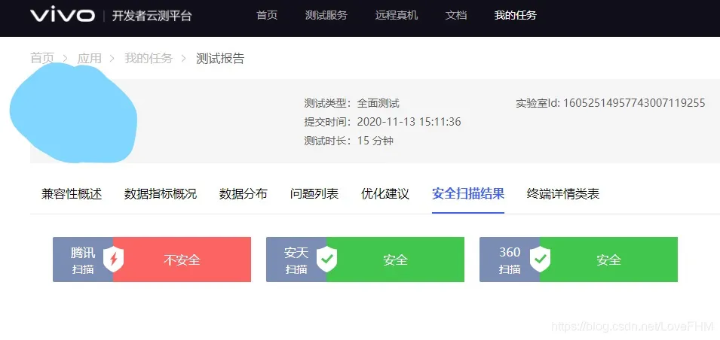
Task: Select the 安全扫描结果 tab
Action: [468, 194]
